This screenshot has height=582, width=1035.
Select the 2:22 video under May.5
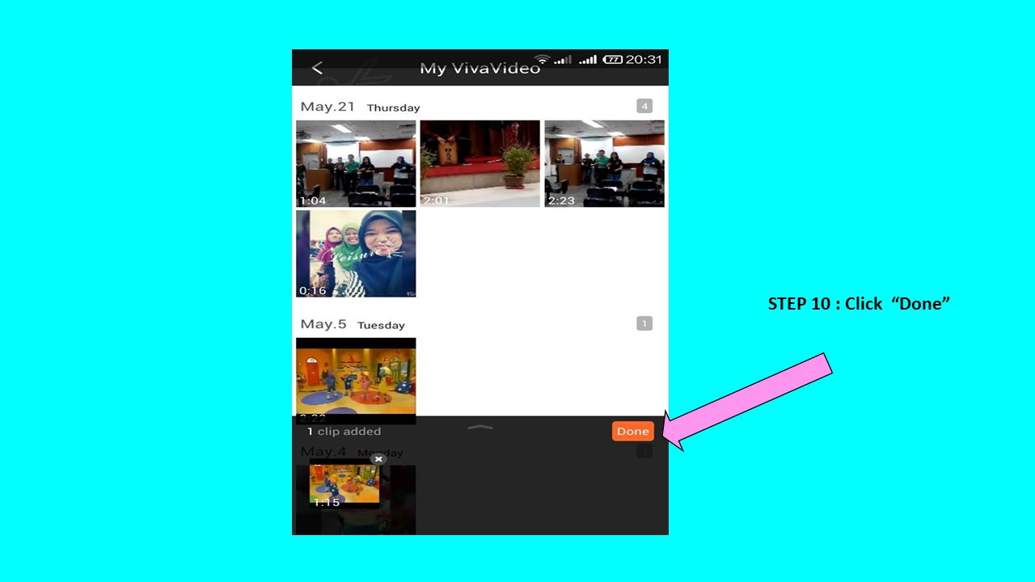tap(356, 380)
